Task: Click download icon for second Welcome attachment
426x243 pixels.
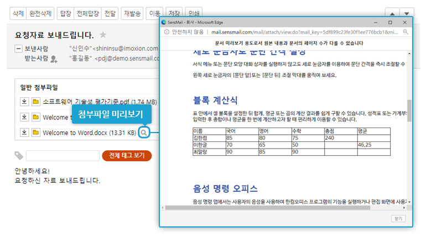Action: tap(24, 117)
